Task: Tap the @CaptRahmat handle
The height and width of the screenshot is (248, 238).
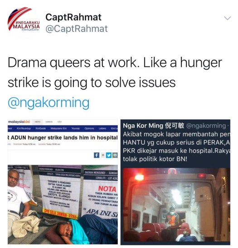Action: pyautogui.click(x=77, y=29)
